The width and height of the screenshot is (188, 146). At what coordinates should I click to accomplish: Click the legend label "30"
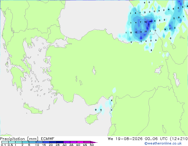64,145
